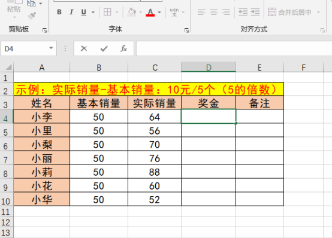Select actual sales cell 56

point(155,130)
